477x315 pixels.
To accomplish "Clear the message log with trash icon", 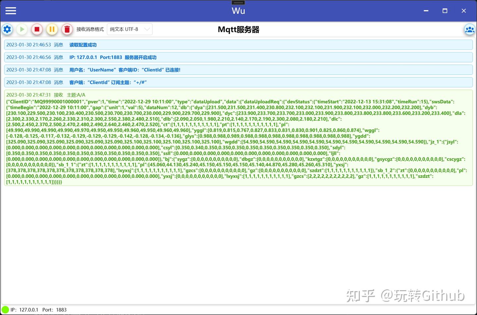I will 67,29.
